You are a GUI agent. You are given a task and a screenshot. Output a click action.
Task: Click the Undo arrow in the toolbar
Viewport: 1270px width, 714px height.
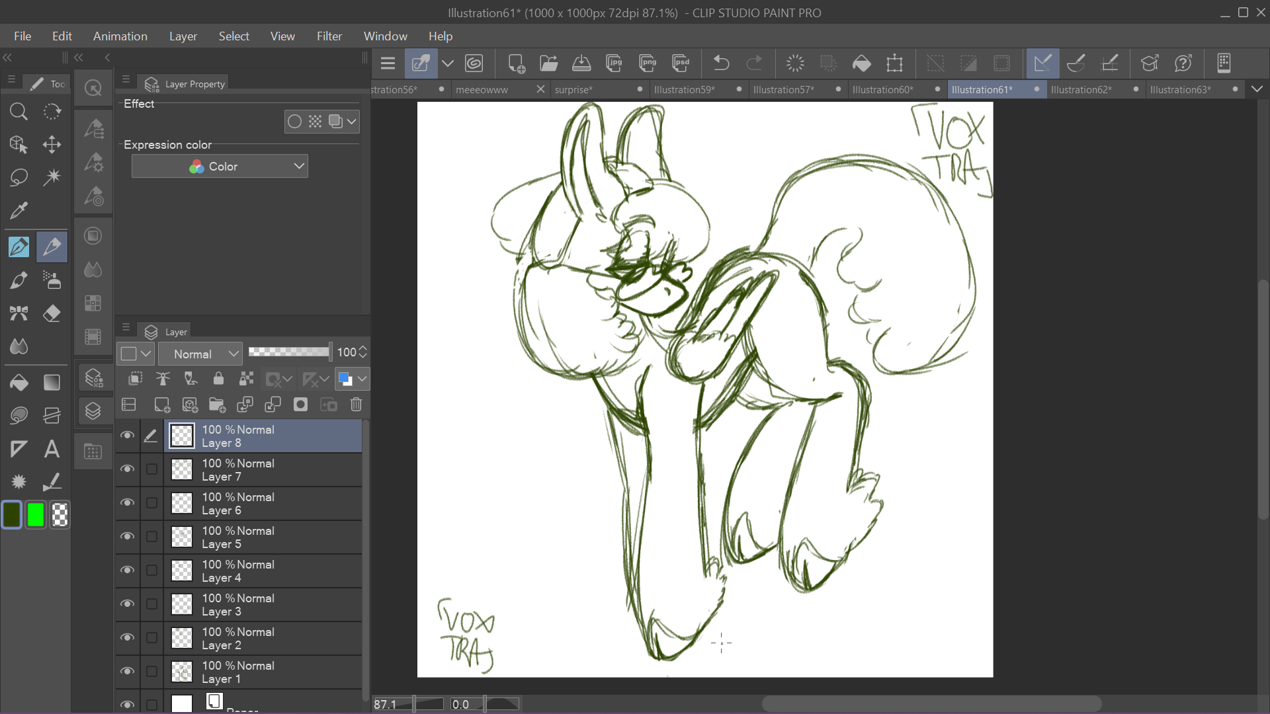[x=721, y=63]
